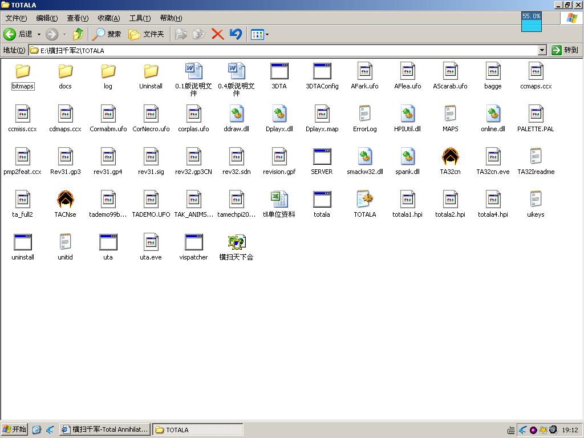Expand the address bar dropdown arrow

(542, 50)
